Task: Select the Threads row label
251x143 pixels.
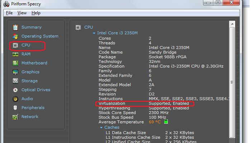Action: point(107,43)
